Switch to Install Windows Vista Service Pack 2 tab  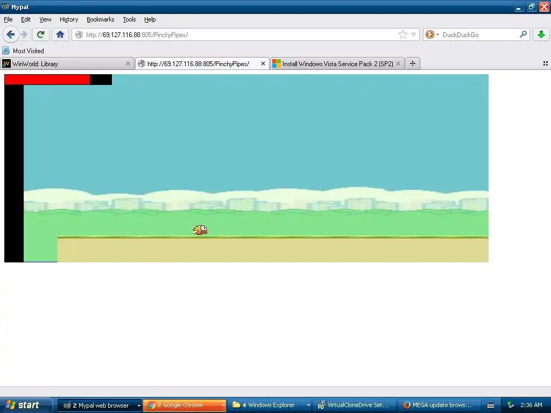pyautogui.click(x=337, y=63)
